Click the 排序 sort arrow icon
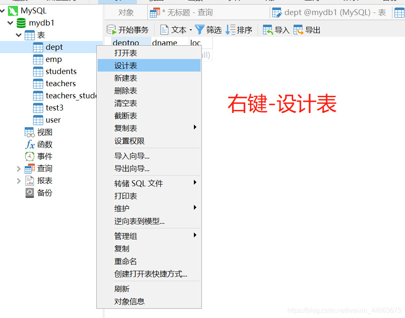The width and height of the screenshot is (405, 318). [230, 30]
